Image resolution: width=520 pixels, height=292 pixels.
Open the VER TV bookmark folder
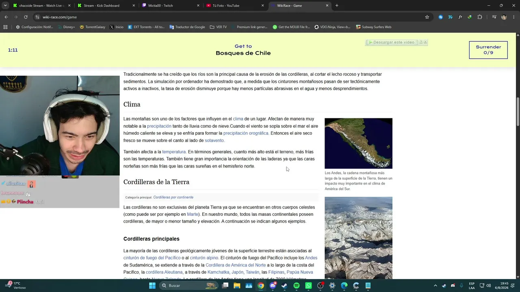(x=219, y=27)
